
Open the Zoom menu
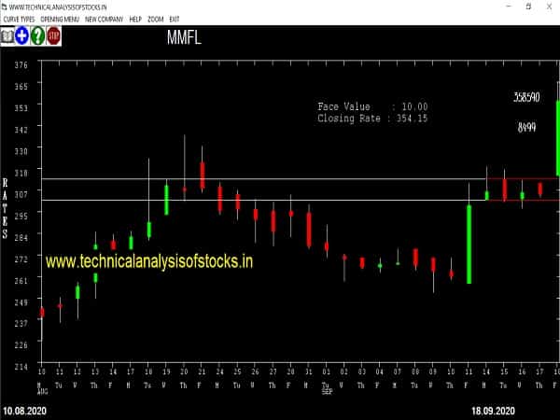157,19
